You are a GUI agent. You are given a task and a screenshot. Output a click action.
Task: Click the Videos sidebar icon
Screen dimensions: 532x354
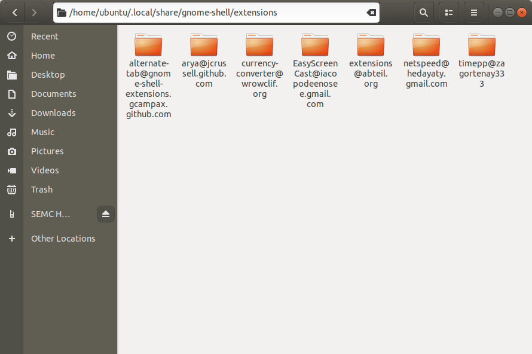(12, 170)
